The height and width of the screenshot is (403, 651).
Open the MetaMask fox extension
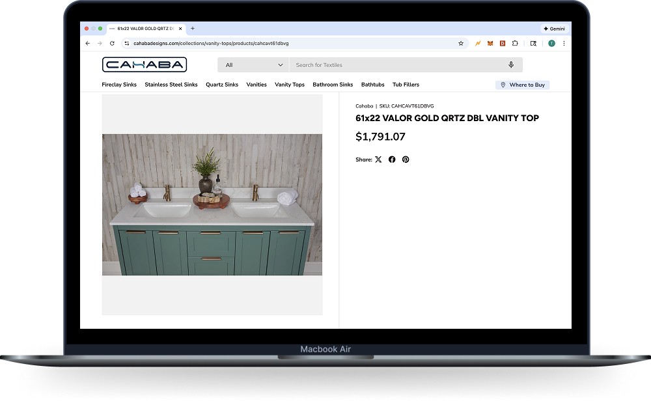click(x=490, y=44)
